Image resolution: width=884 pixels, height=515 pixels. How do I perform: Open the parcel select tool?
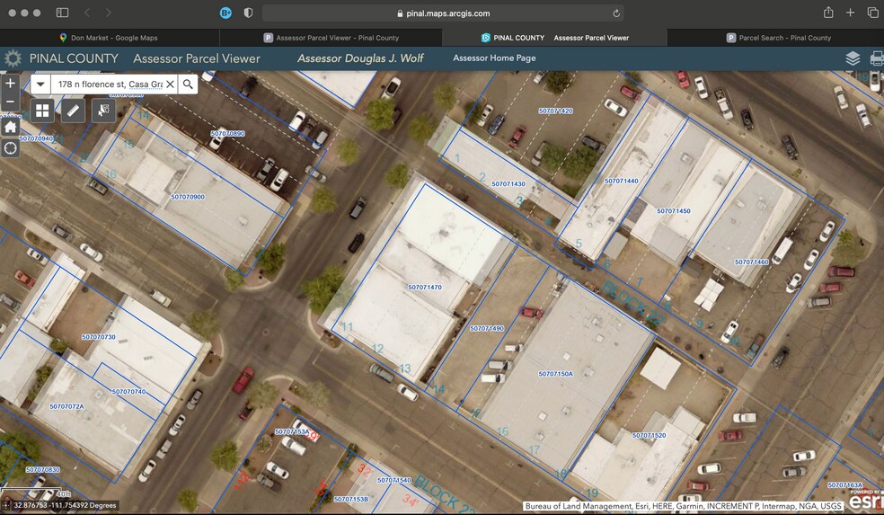(103, 111)
